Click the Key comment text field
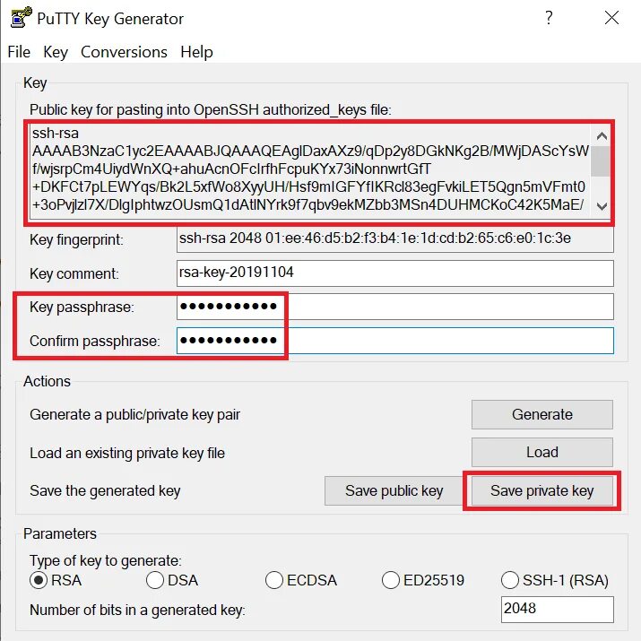The image size is (641, 641). [x=394, y=273]
